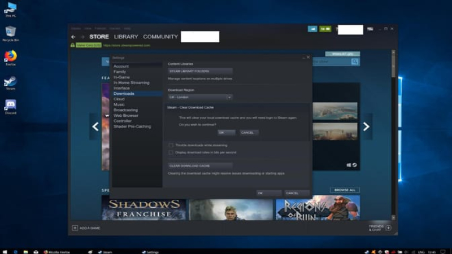Click the blue announcements icon in Steam header
Screen dimensions: 452x254
point(312,29)
